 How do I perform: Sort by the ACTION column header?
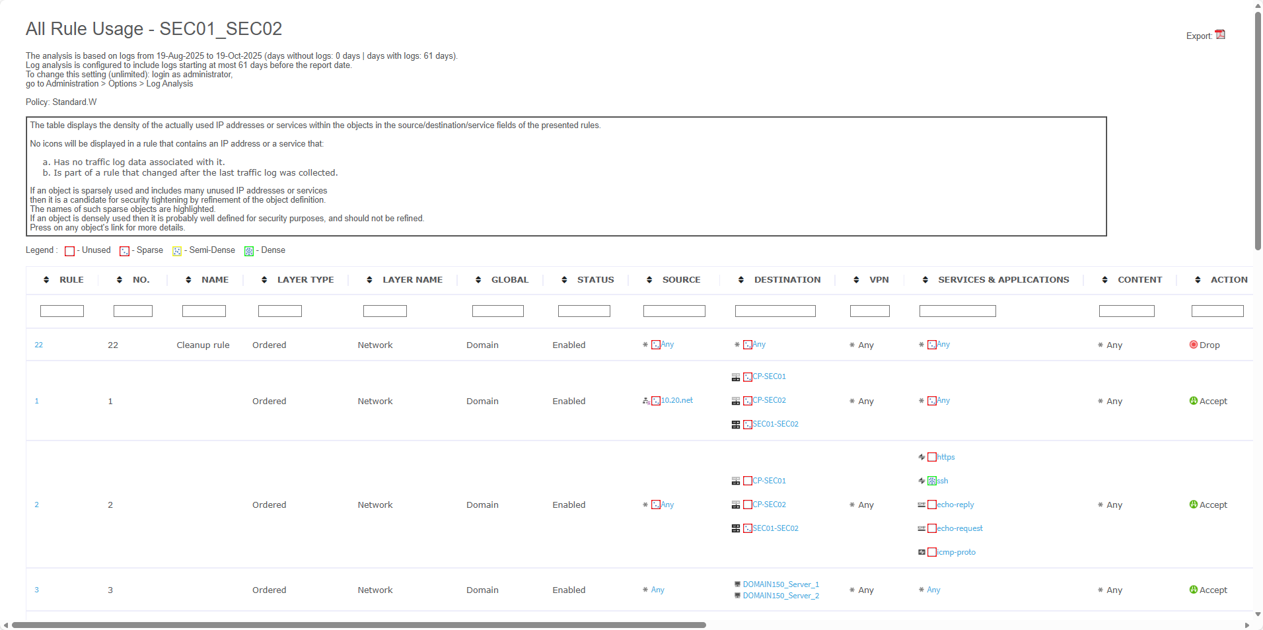coord(1229,280)
